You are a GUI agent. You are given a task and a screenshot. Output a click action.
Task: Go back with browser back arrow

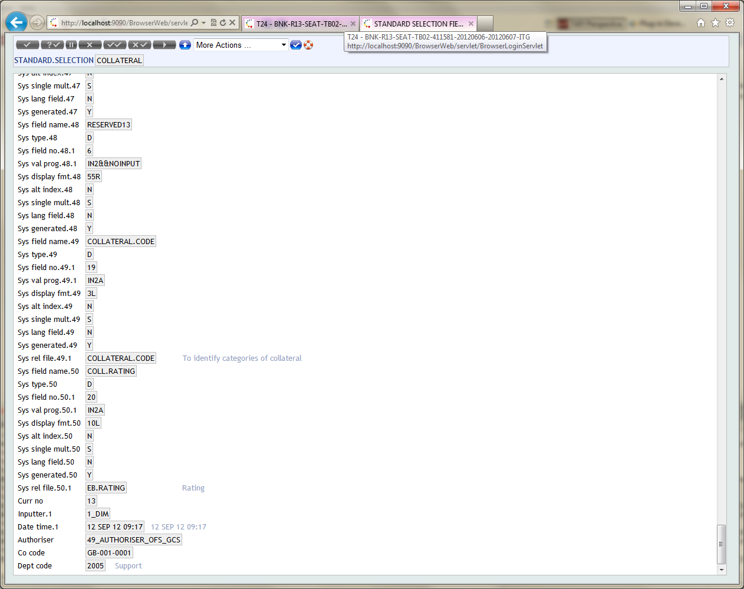[17, 22]
